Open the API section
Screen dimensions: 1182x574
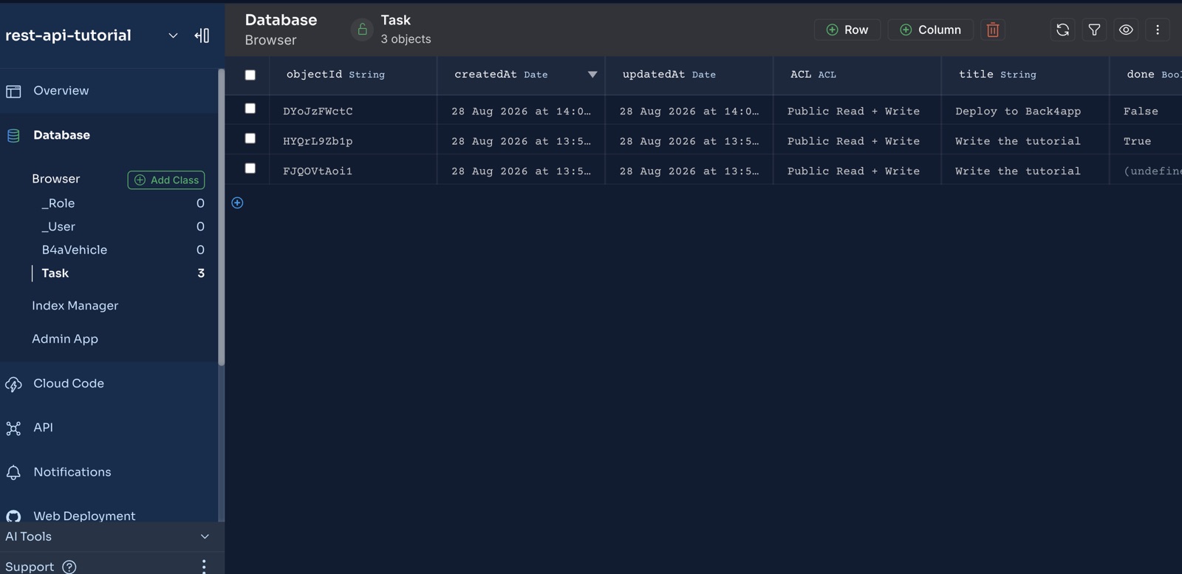[x=43, y=428]
